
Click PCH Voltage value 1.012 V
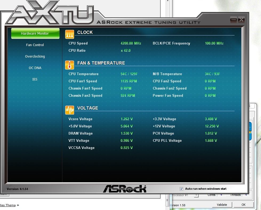[x=211, y=133]
